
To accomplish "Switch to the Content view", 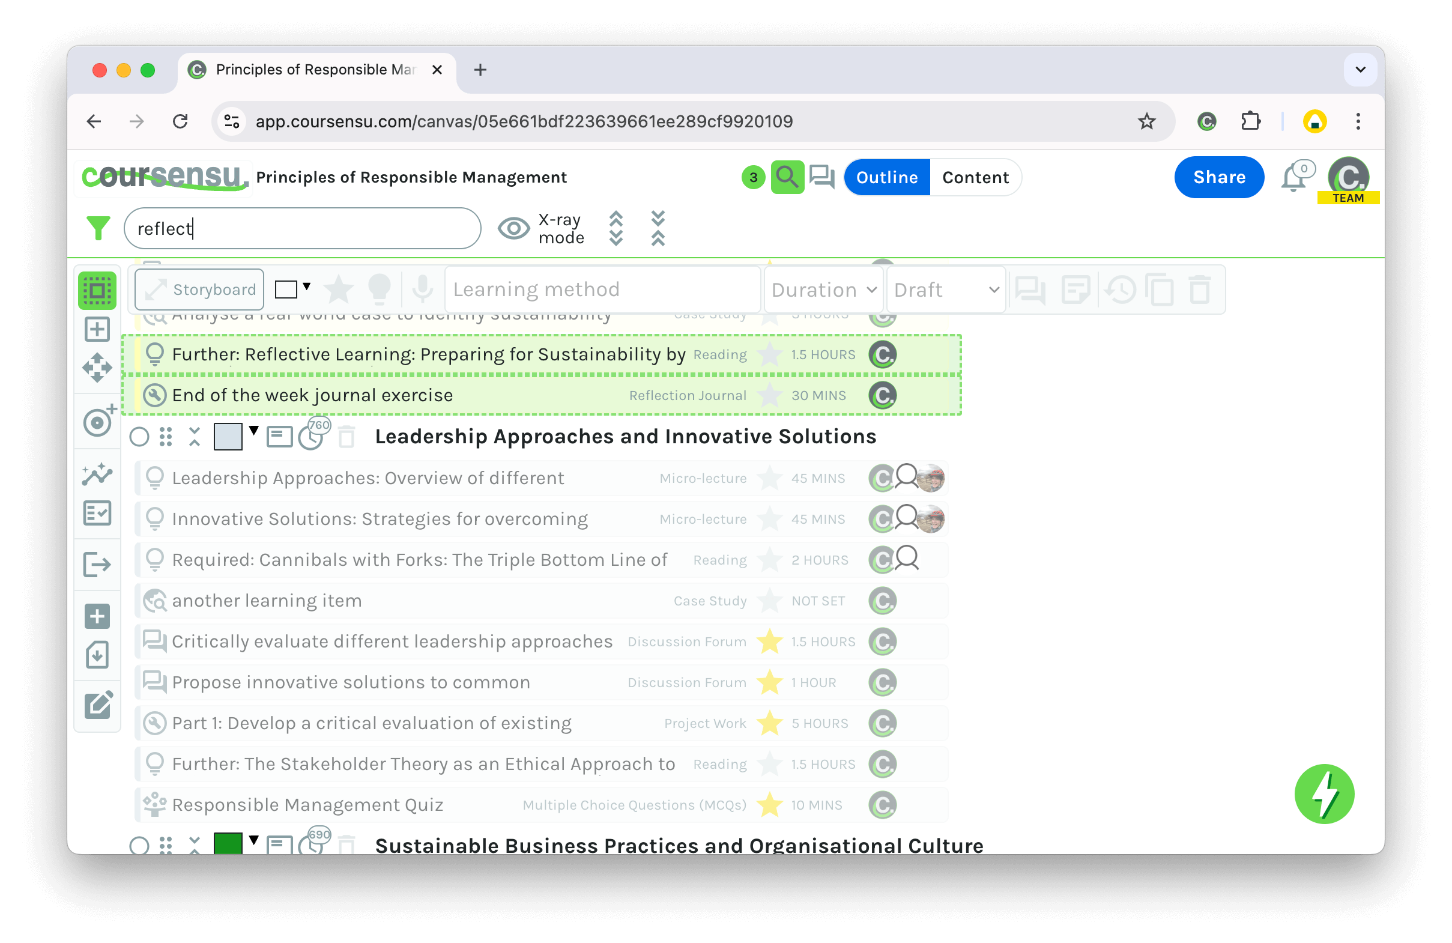I will 975,177.
